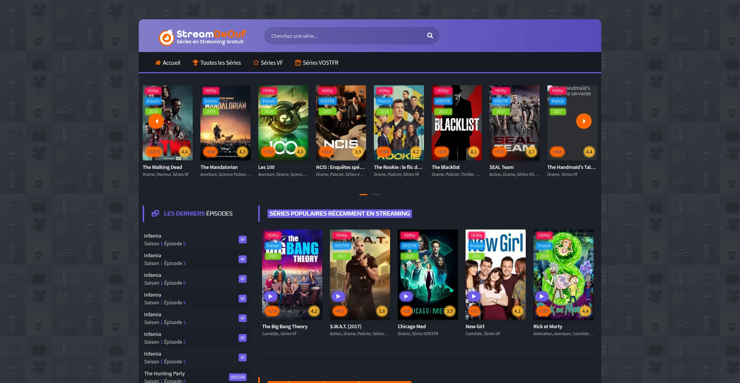Open the Séries VF menu item
Image resolution: width=740 pixels, height=383 pixels.
268,62
